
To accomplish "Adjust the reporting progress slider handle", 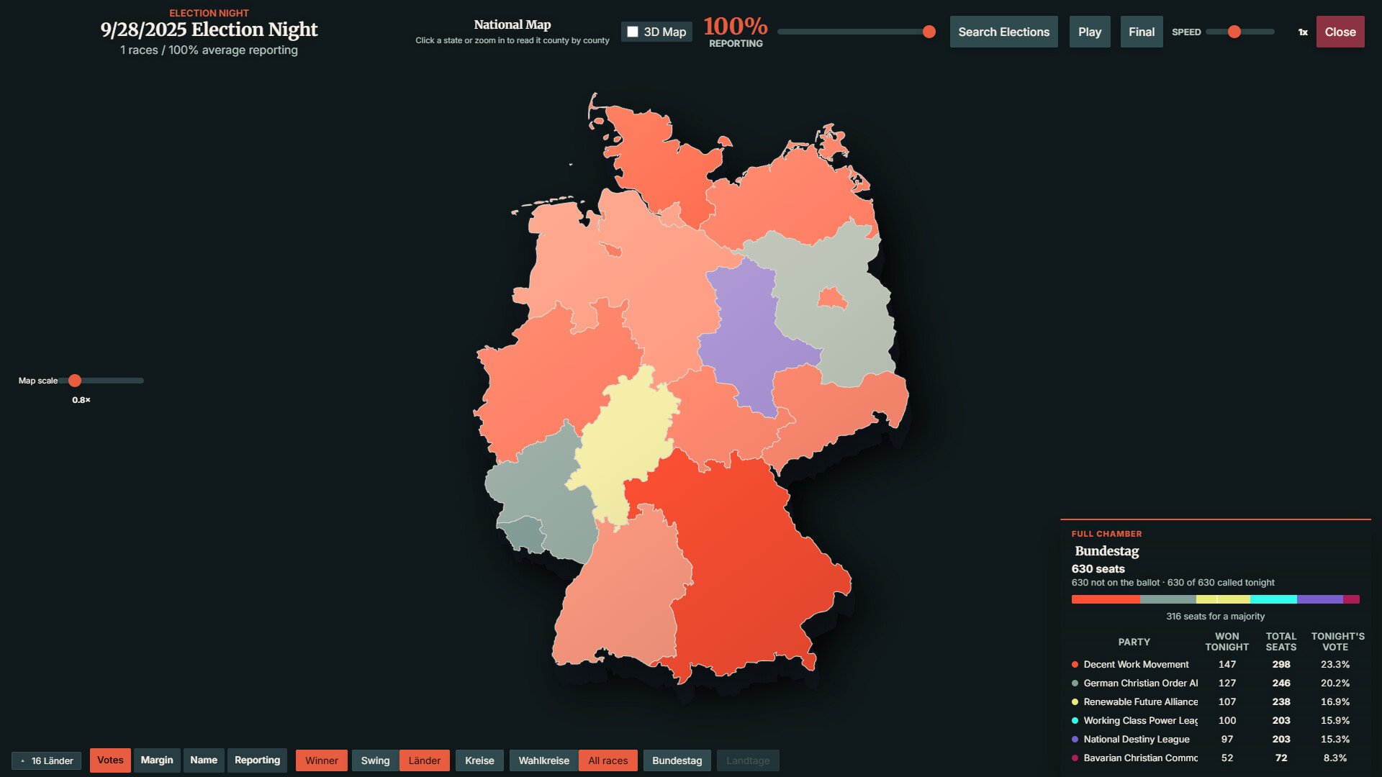I will tap(929, 32).
